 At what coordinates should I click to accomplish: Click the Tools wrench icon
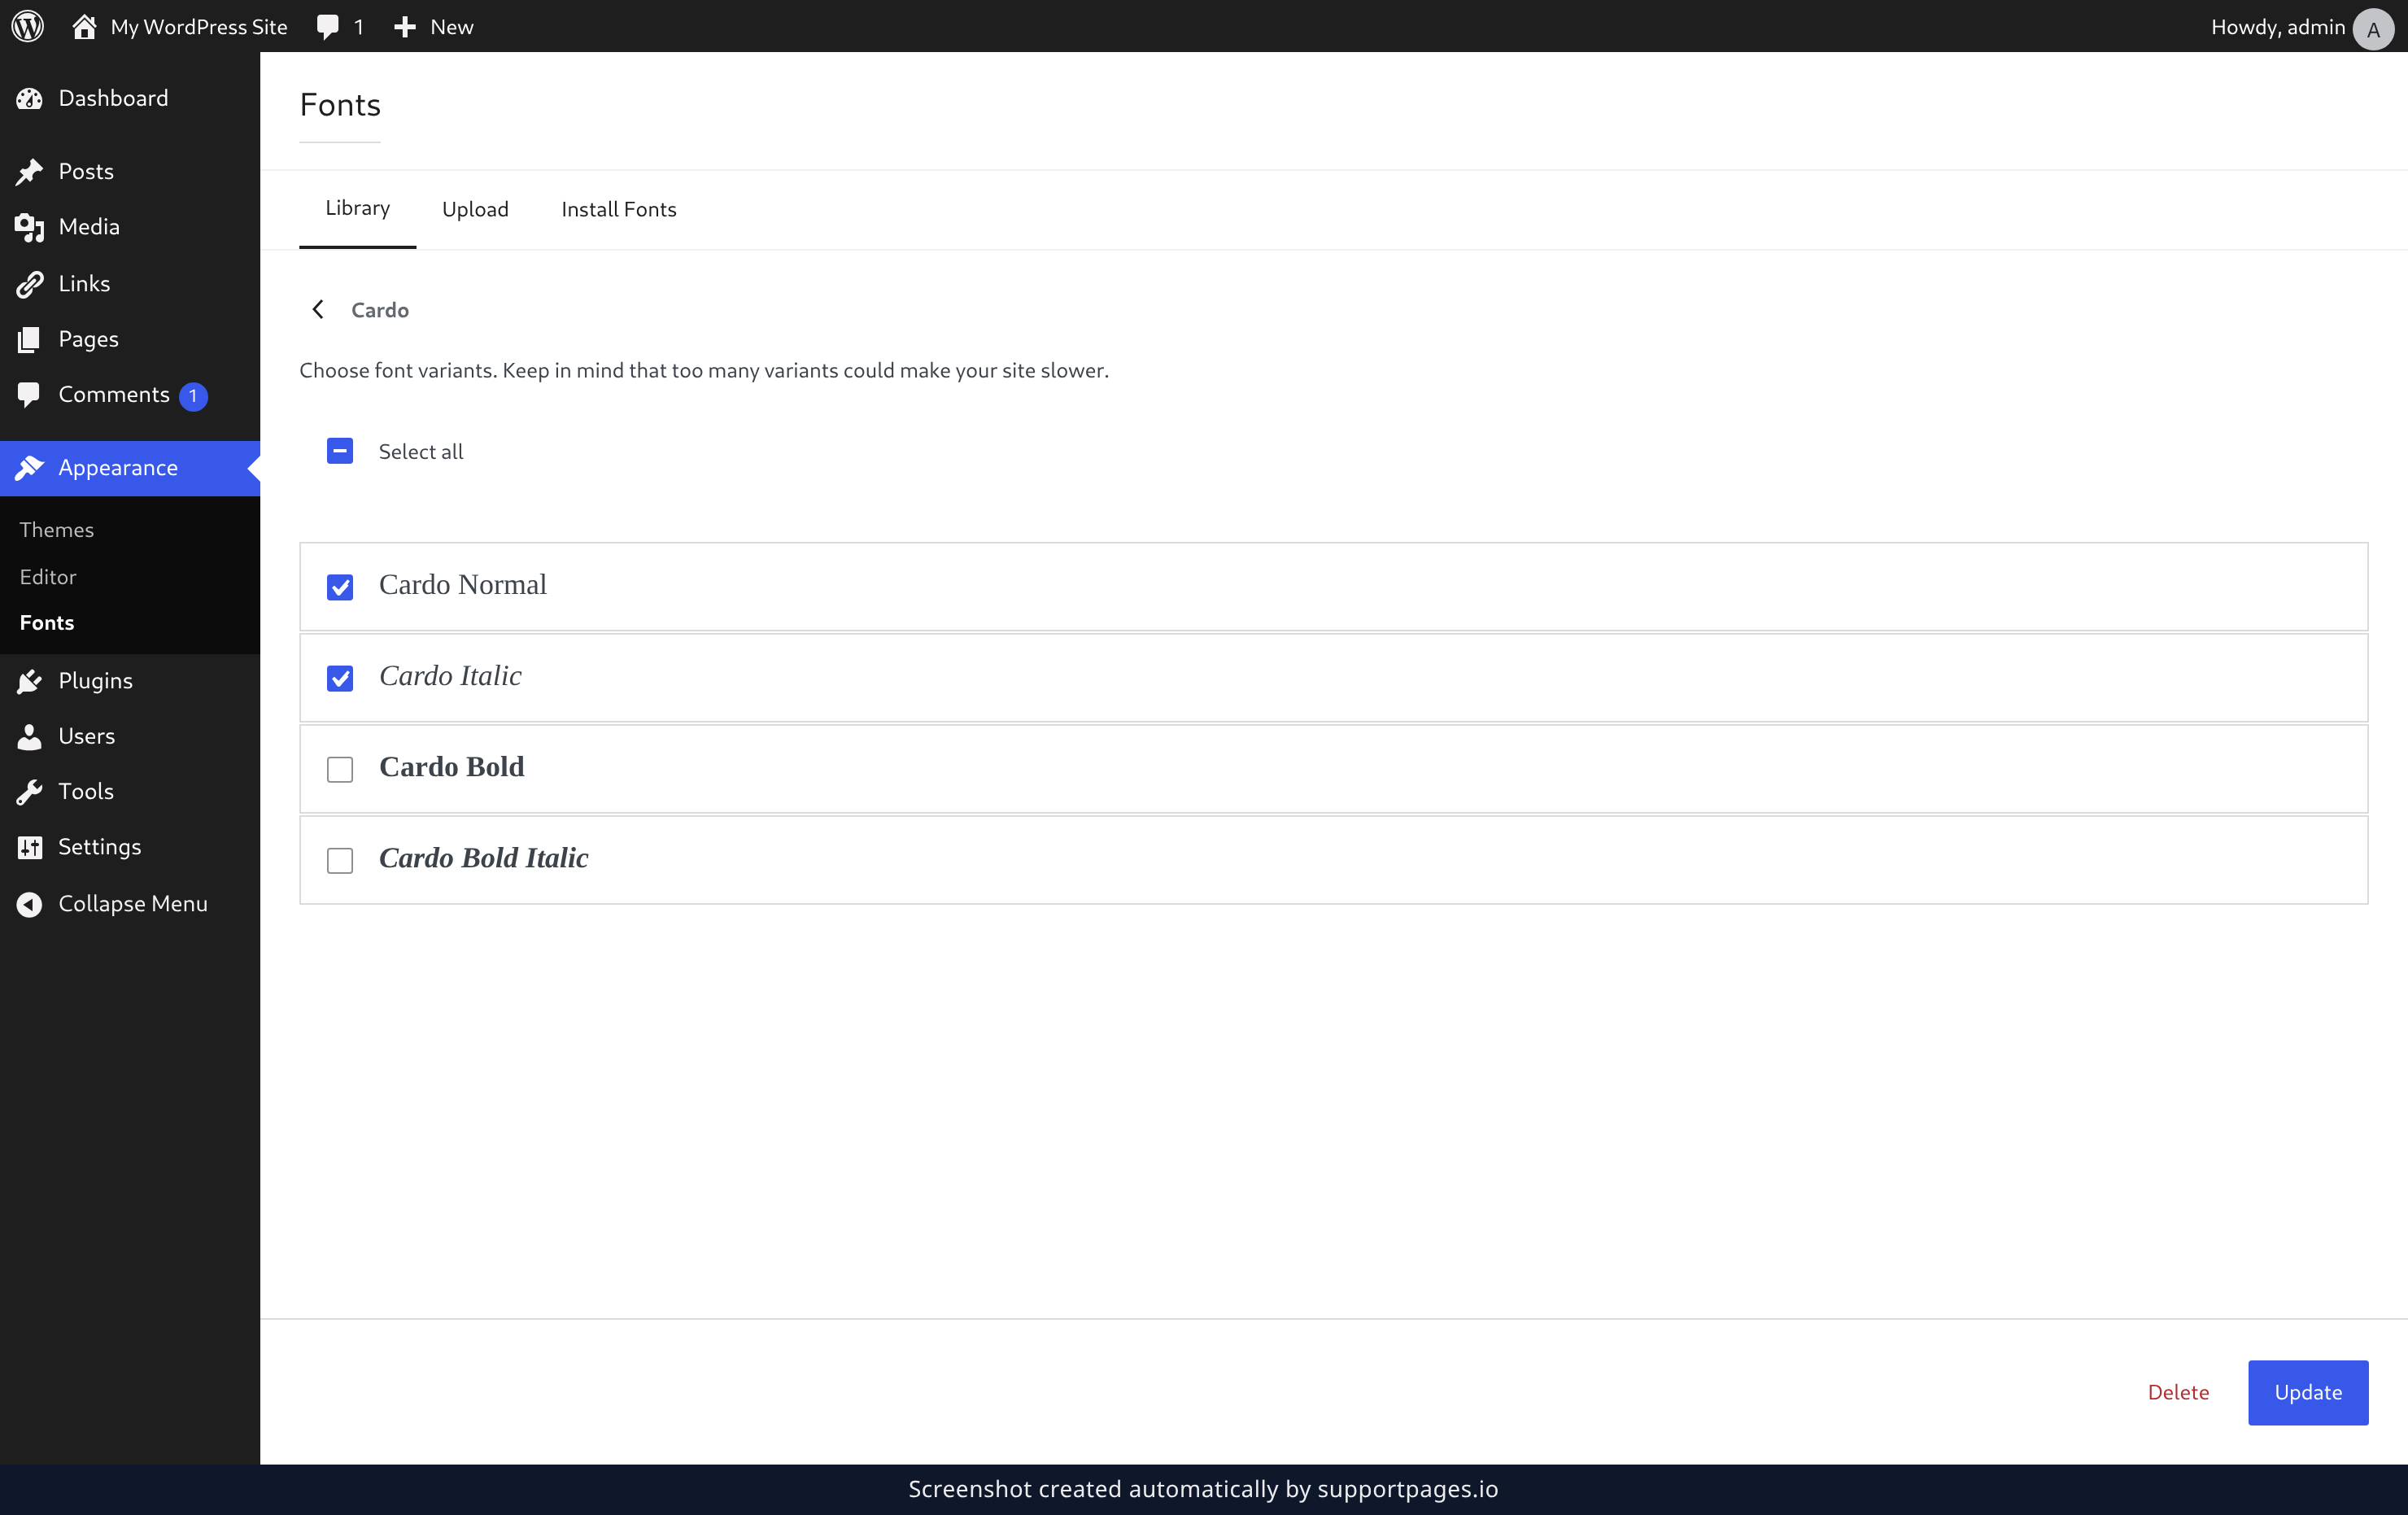pos(29,792)
